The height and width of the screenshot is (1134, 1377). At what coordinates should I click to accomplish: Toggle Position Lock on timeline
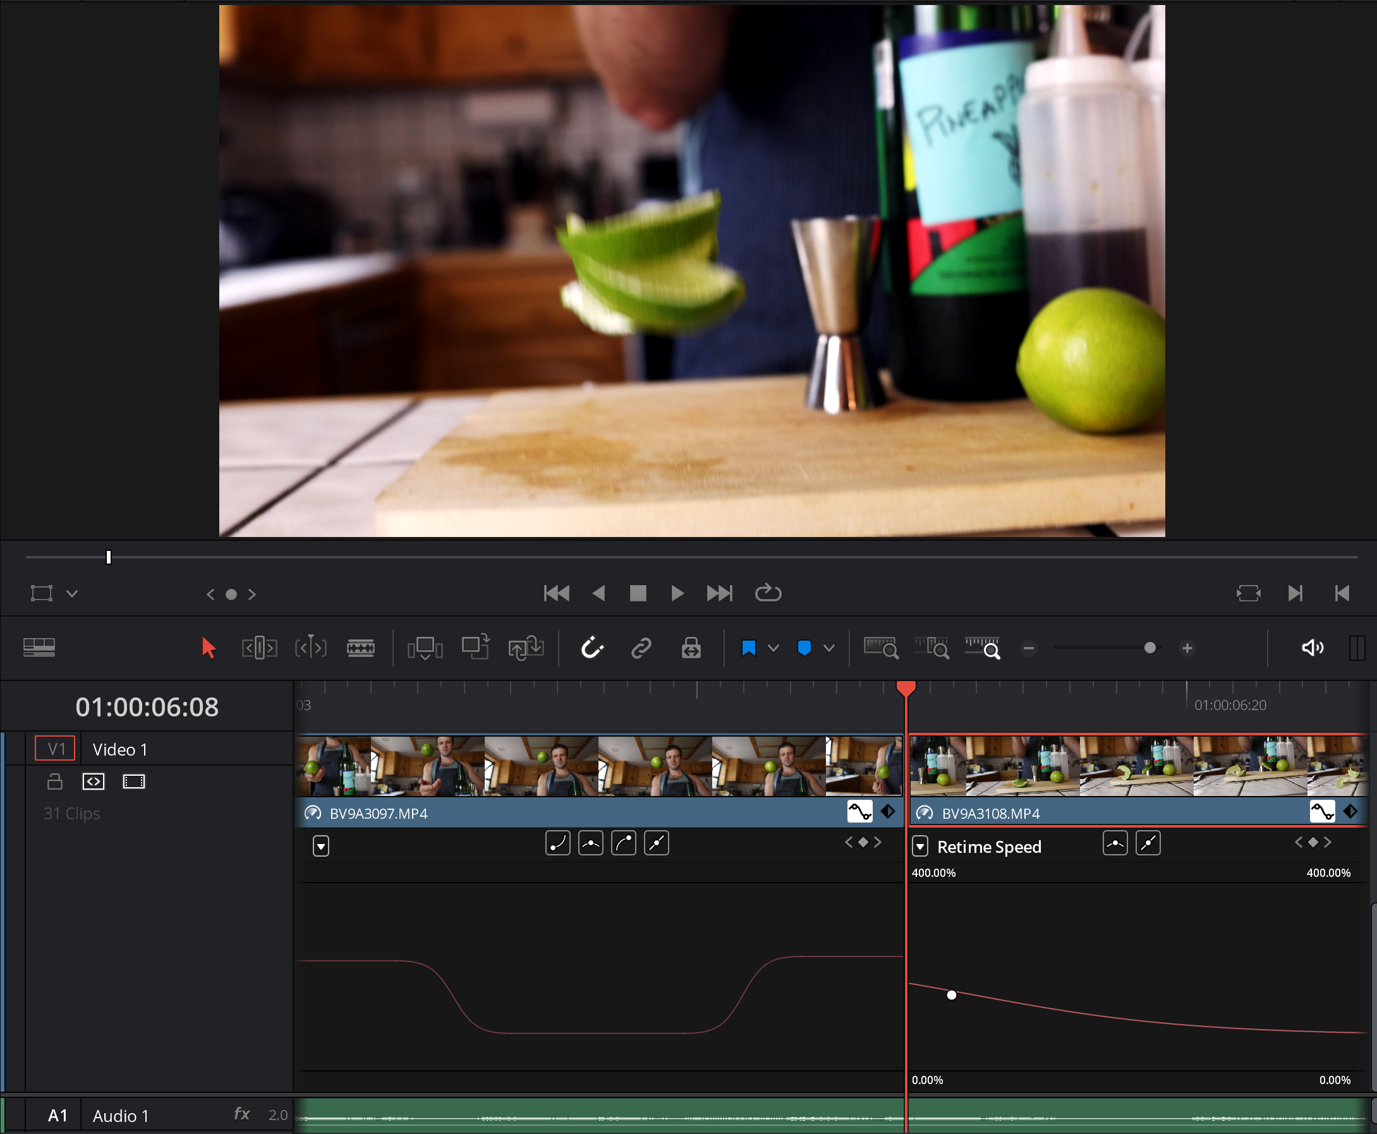pyautogui.click(x=691, y=648)
